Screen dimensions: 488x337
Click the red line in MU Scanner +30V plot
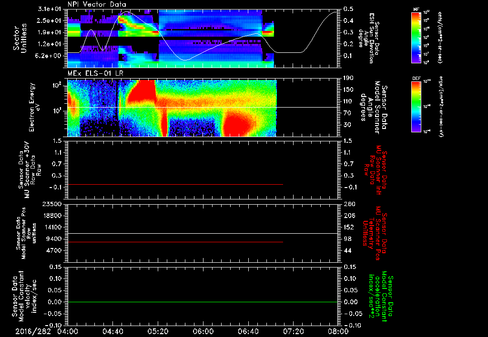pos(175,184)
